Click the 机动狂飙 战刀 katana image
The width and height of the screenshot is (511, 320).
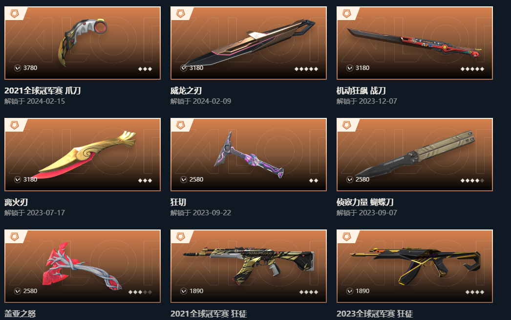click(x=415, y=43)
